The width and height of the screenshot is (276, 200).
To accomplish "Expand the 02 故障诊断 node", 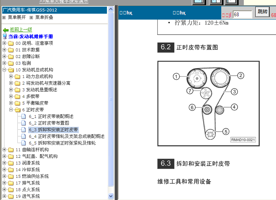I will [x=4, y=57].
